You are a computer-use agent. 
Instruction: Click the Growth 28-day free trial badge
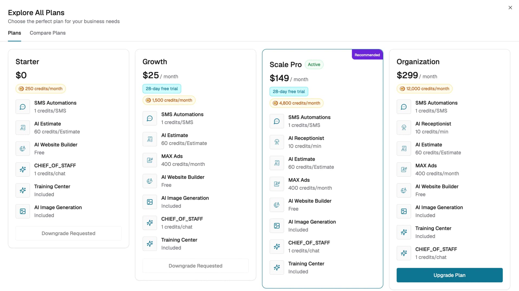(x=162, y=89)
